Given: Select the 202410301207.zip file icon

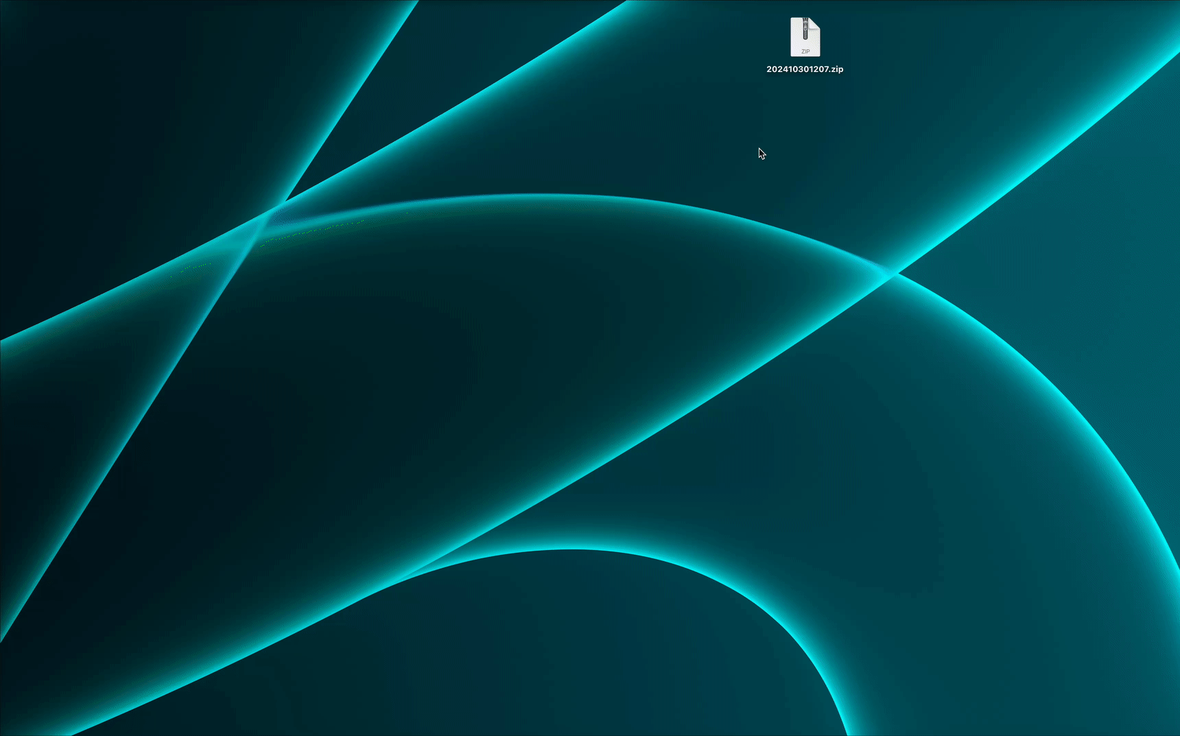Looking at the screenshot, I should point(805,37).
